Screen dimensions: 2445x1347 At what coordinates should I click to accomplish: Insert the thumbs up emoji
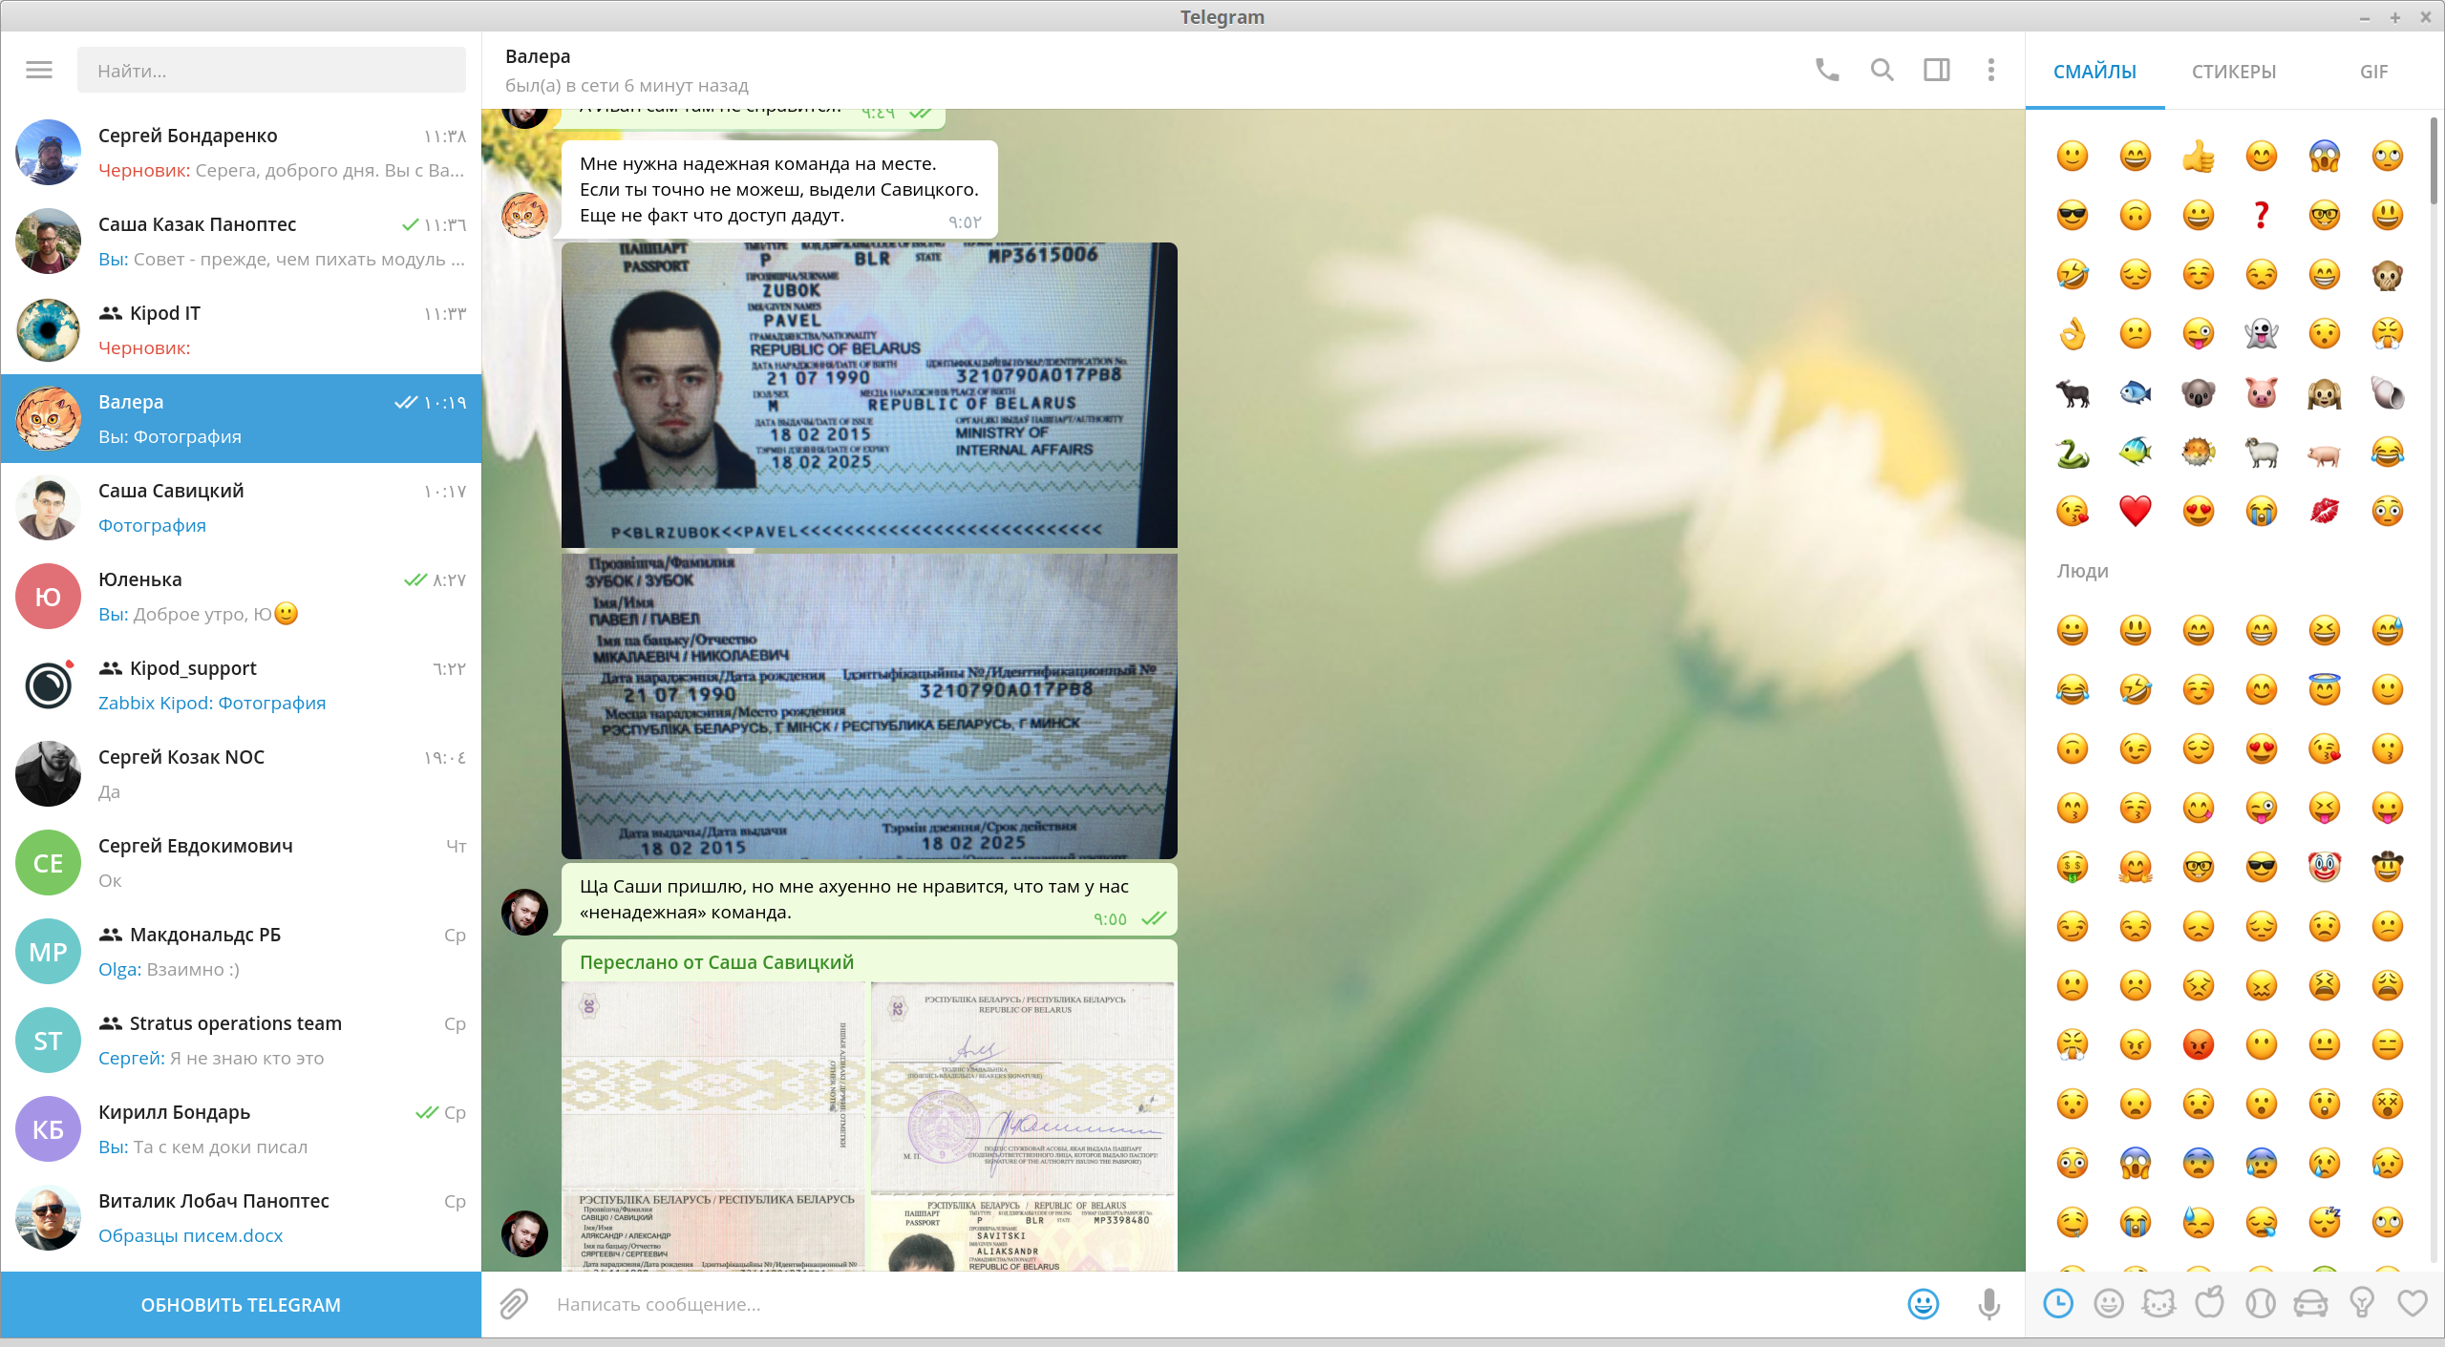pyautogui.click(x=2199, y=156)
